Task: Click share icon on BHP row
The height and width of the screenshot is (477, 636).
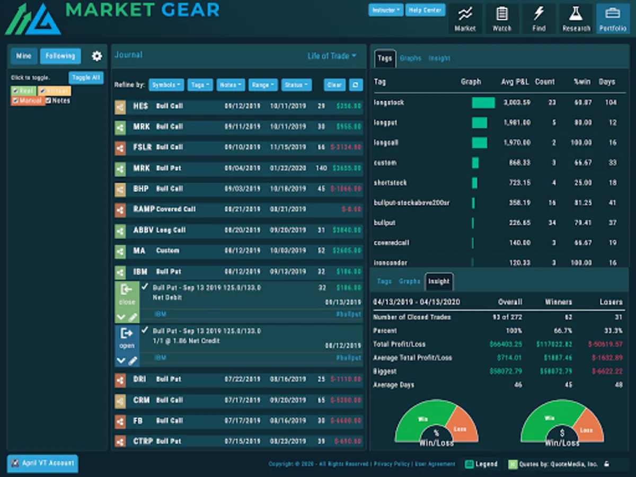Action: click(x=120, y=189)
